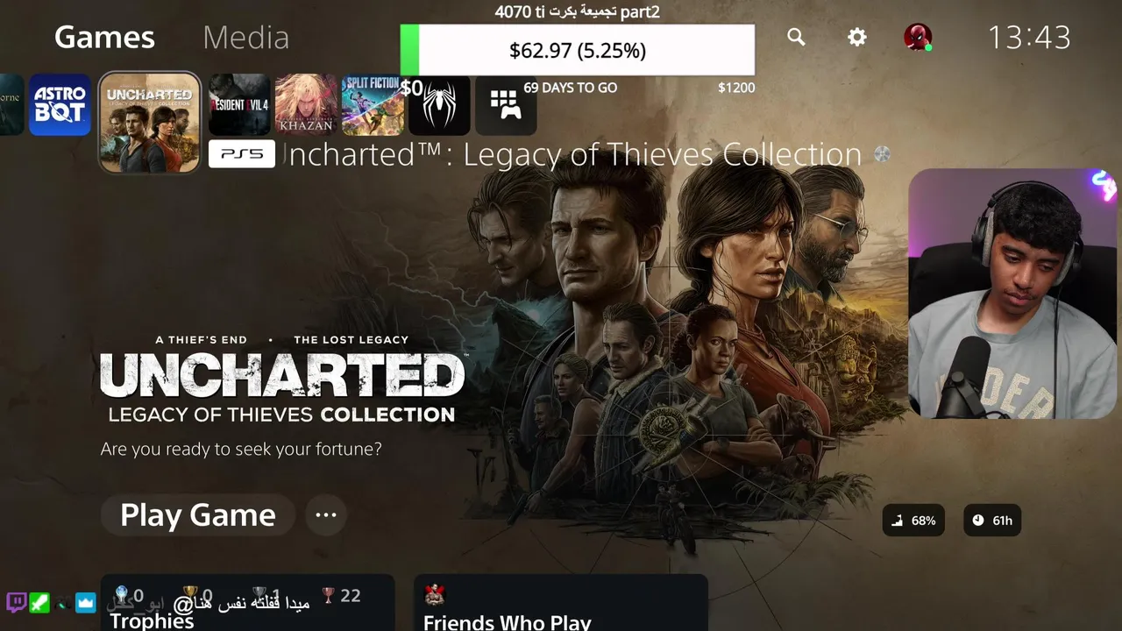Select the Astro Bot game tile
This screenshot has height=631, width=1122.
(x=60, y=105)
